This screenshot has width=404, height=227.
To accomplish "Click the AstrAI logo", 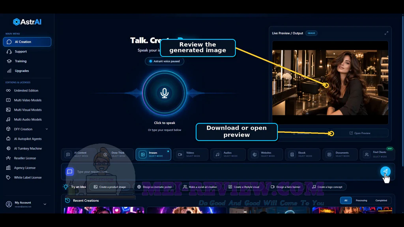I will click(27, 22).
